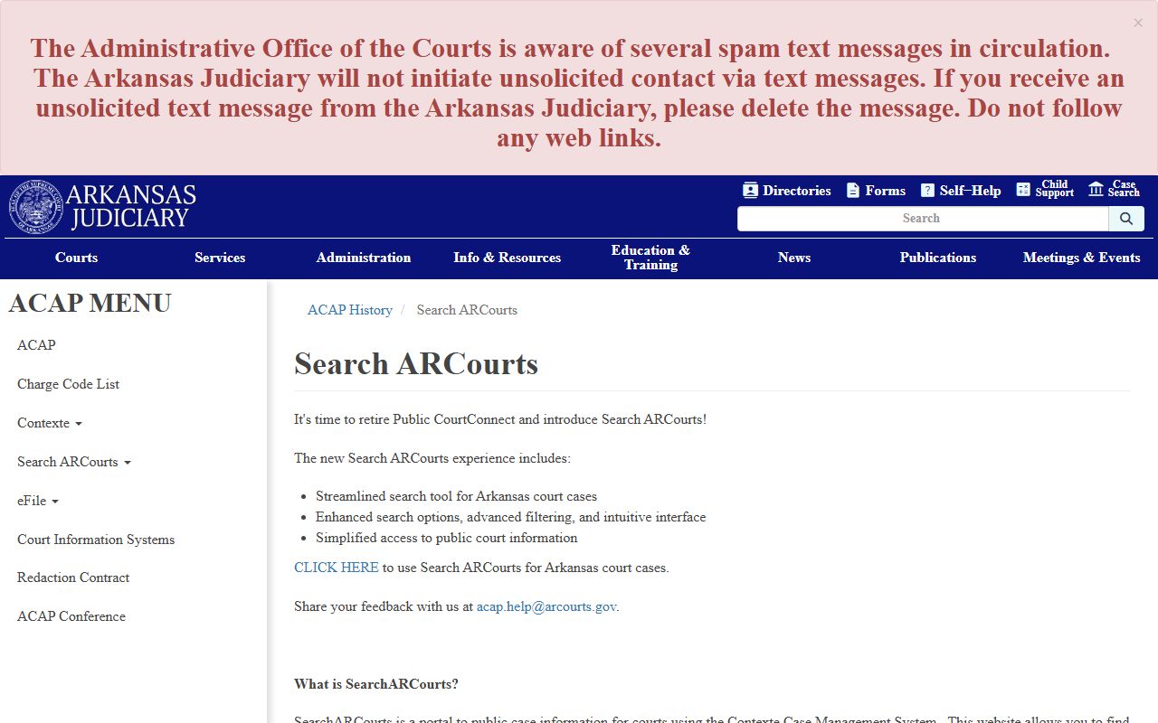1158x723 pixels.
Task: Open Court Information Systems link
Action: coord(96,540)
